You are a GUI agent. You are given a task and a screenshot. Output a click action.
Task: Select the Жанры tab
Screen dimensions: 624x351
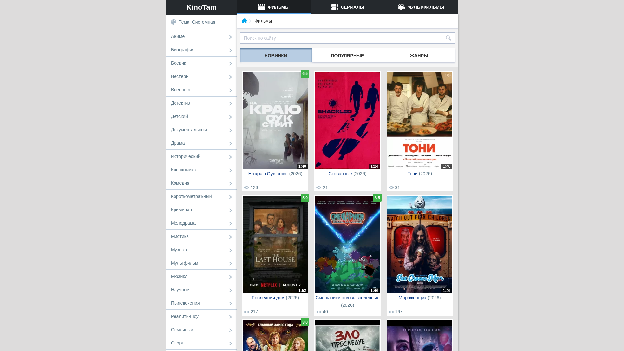[x=419, y=56]
